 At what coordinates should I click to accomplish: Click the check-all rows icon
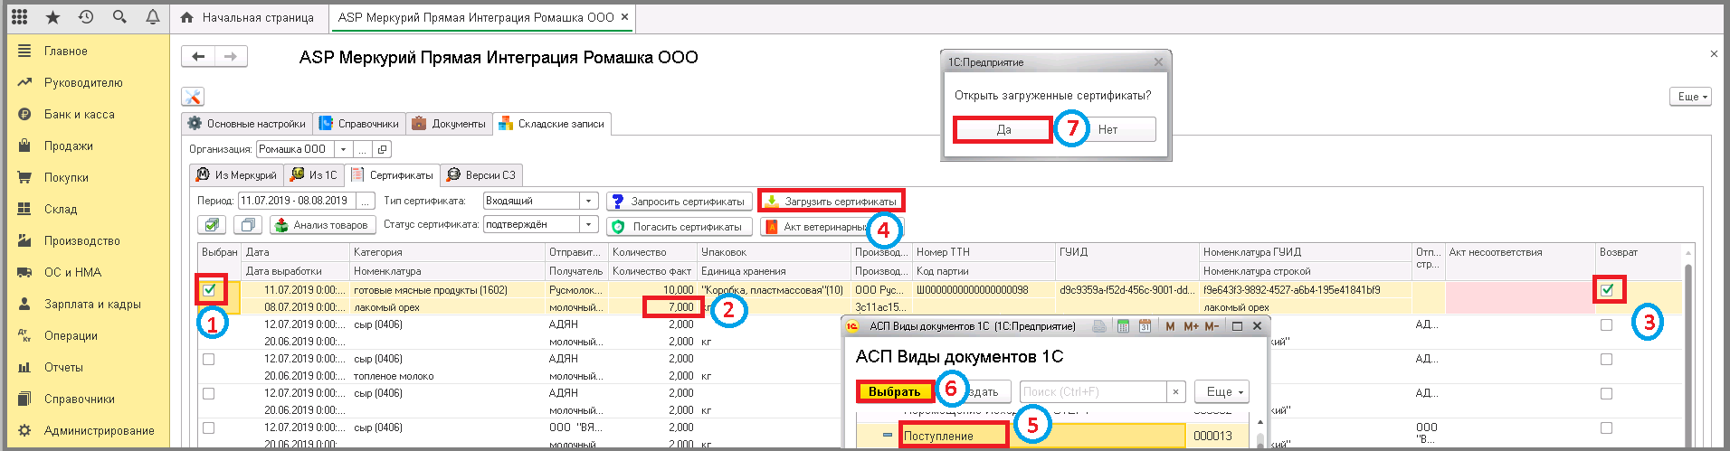[212, 225]
